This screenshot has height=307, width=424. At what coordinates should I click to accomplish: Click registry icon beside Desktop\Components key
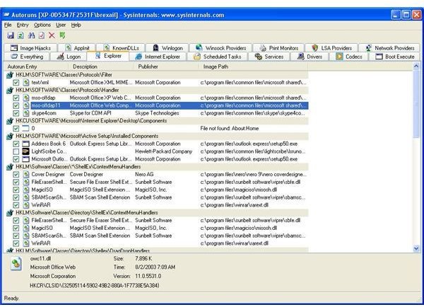pyautogui.click(x=10, y=121)
